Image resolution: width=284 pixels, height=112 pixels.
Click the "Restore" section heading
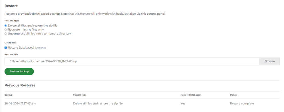click(x=11, y=6)
